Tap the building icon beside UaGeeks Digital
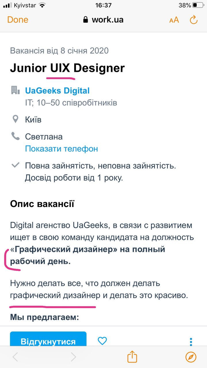This screenshot has width=207, height=368. (x=15, y=90)
